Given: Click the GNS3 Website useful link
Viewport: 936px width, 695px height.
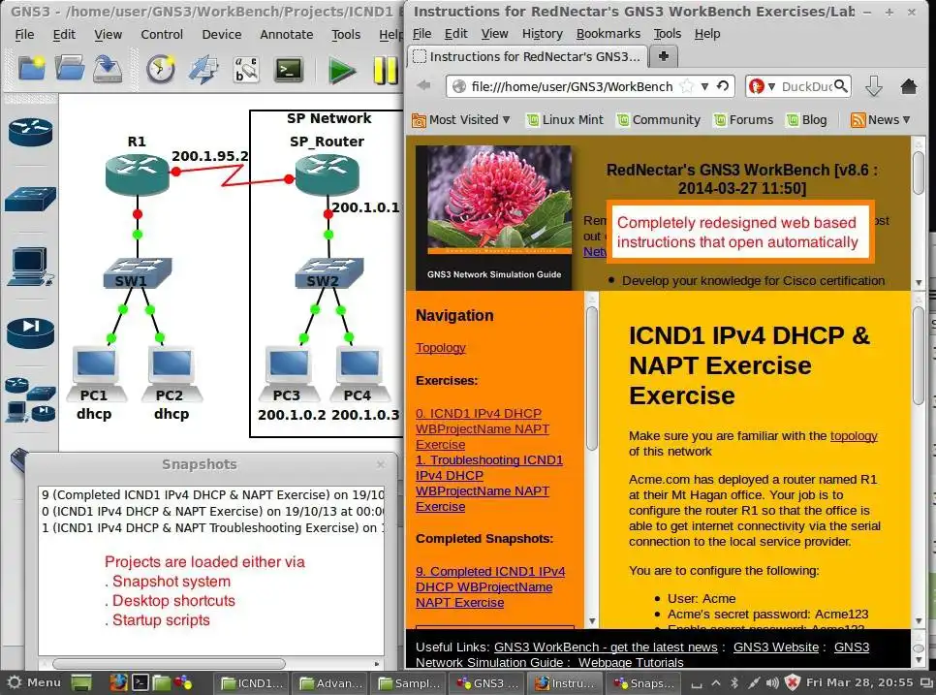Looking at the screenshot, I should click(776, 647).
